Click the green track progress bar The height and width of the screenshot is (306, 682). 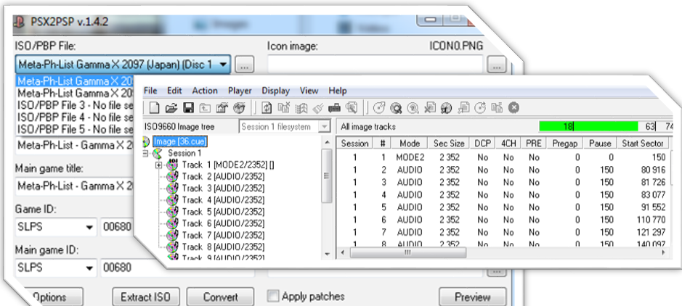(x=588, y=126)
